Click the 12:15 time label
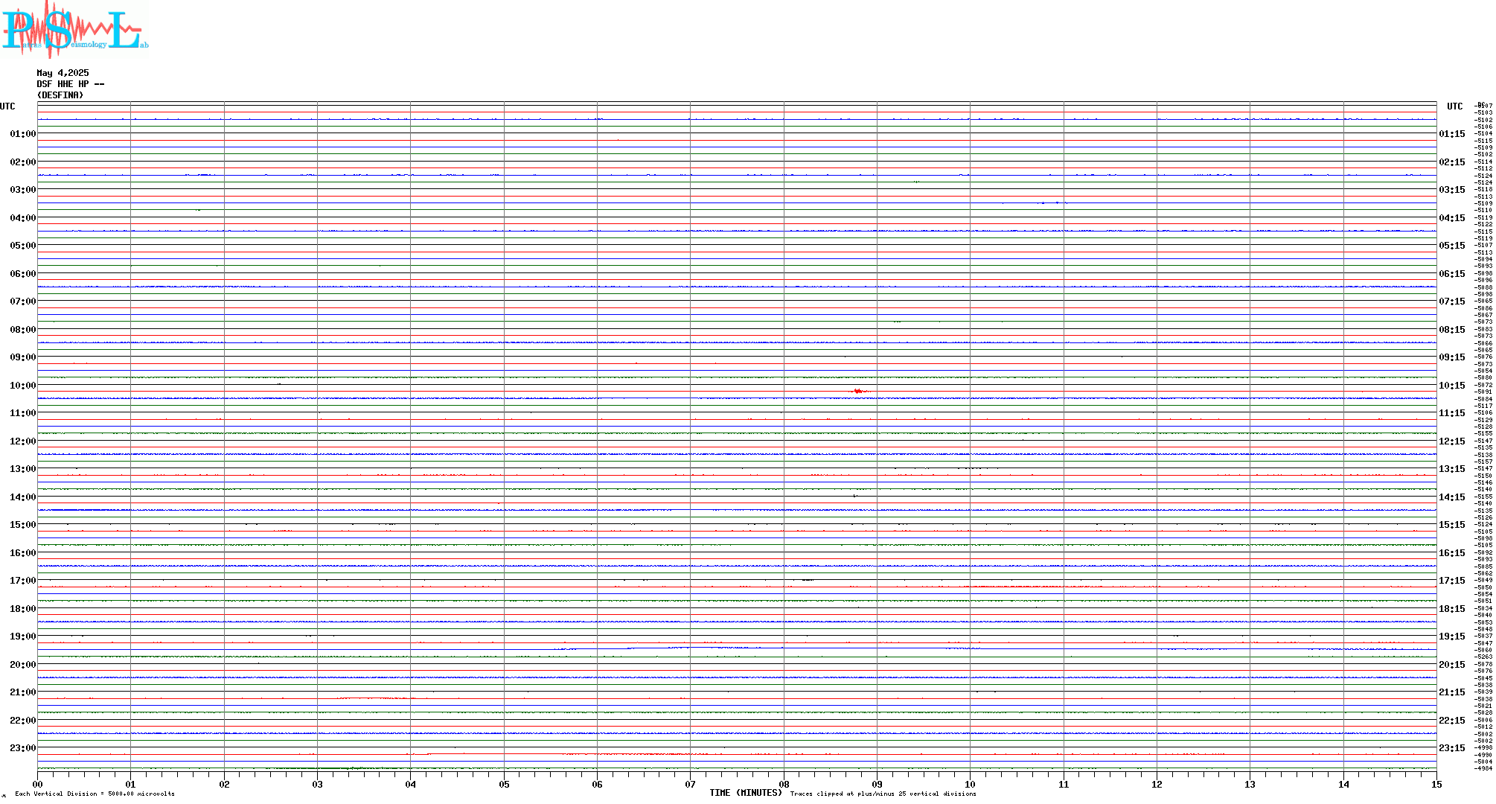Viewport: 1496px width, 804px height. [x=1452, y=441]
